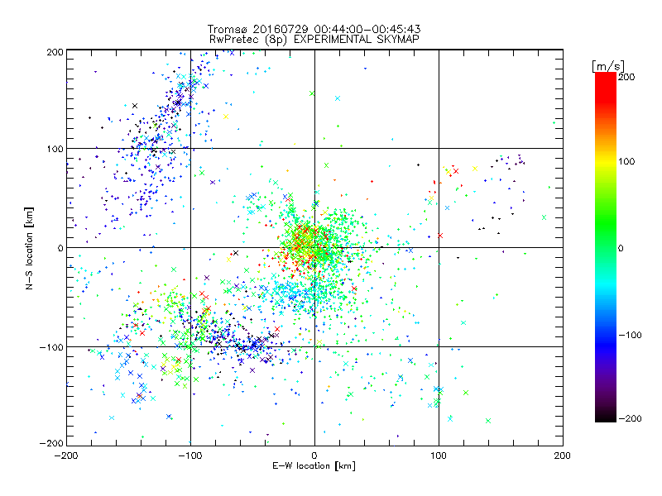
Task: Click the '[m/s]' colorbar unit label
Action: (x=608, y=66)
